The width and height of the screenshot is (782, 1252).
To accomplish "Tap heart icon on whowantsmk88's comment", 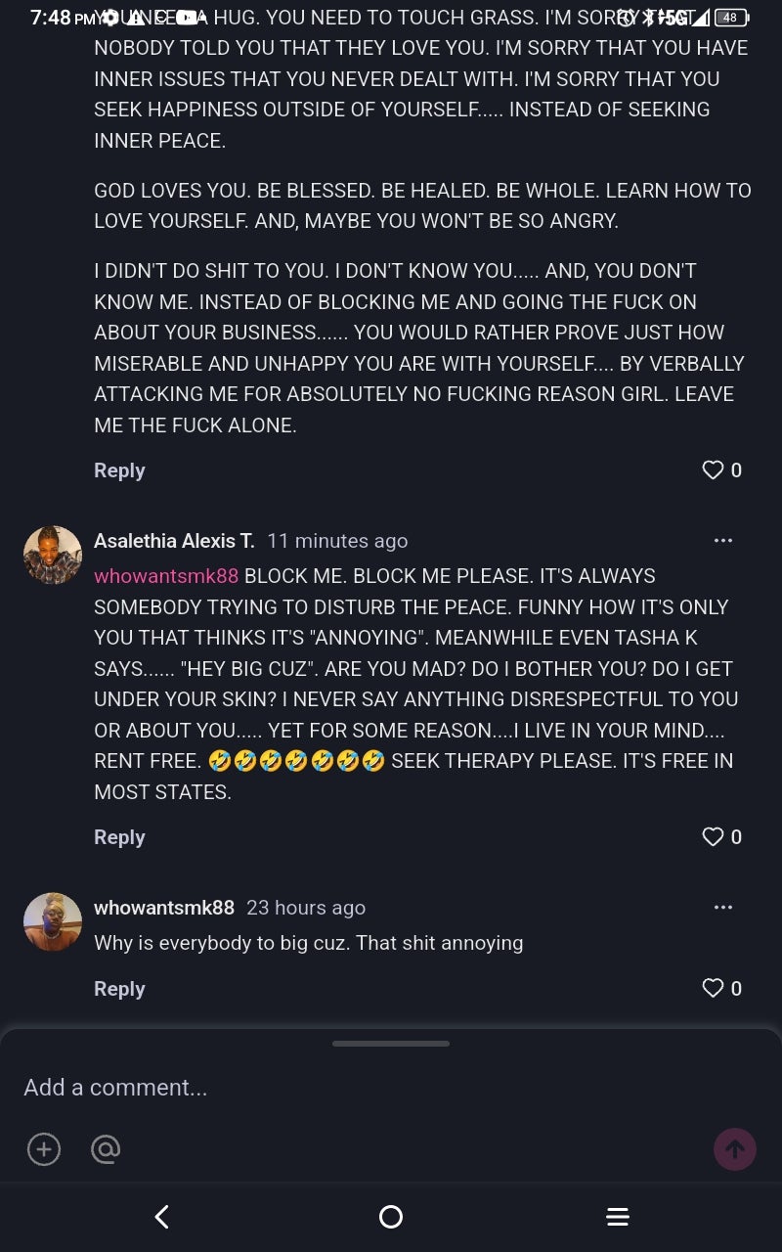I will (713, 988).
